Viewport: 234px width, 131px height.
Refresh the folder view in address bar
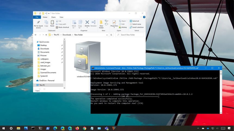pos(111,35)
